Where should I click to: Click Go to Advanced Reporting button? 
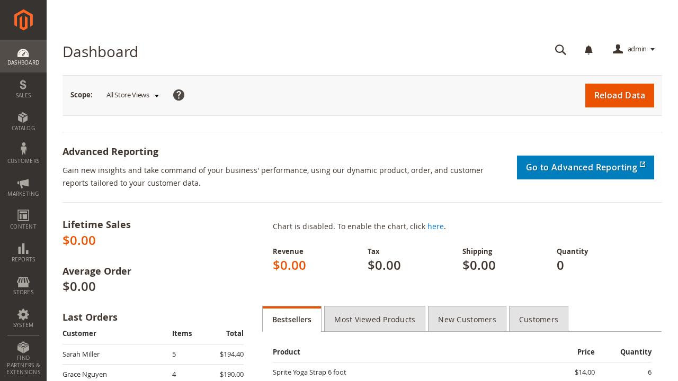(585, 167)
